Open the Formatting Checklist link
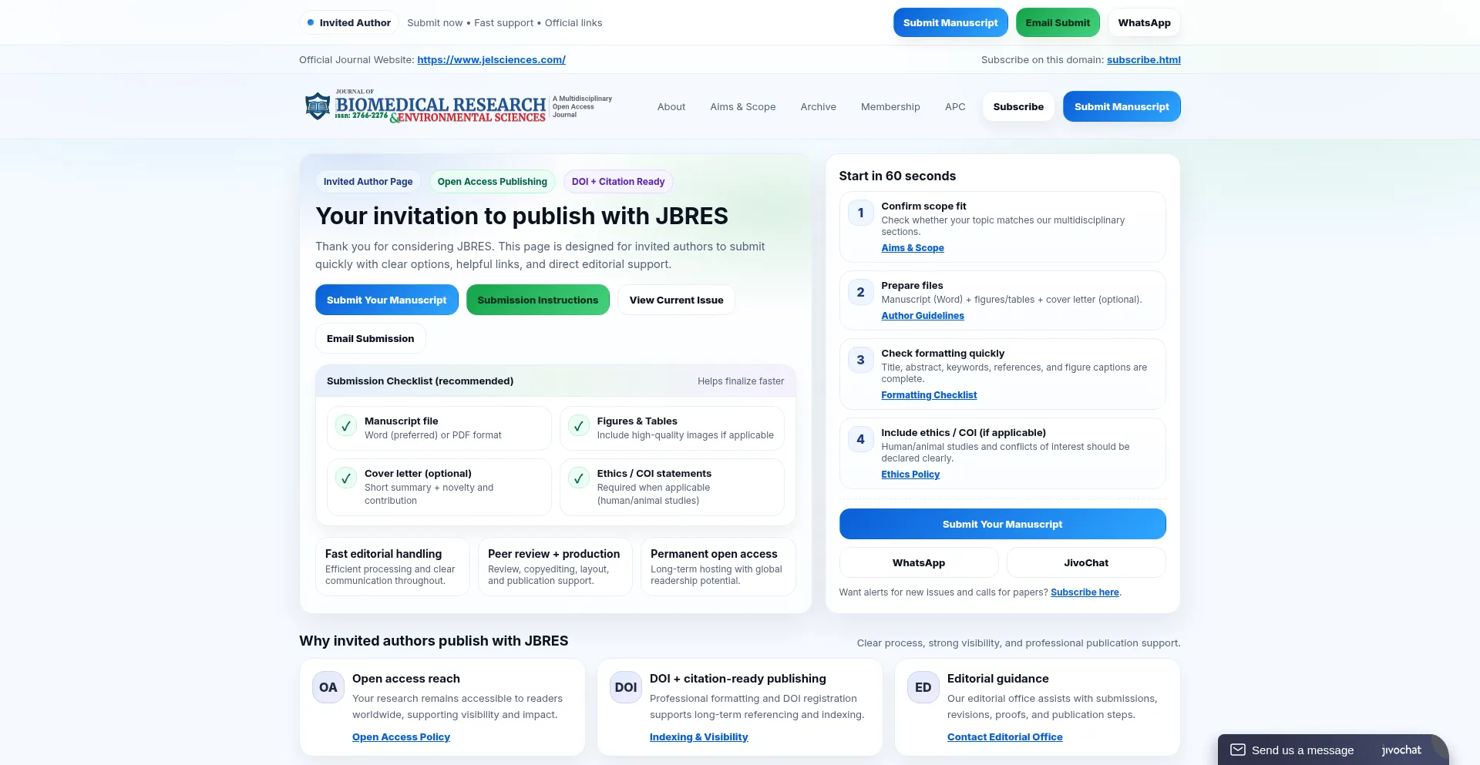This screenshot has height=765, width=1480. [x=929, y=394]
